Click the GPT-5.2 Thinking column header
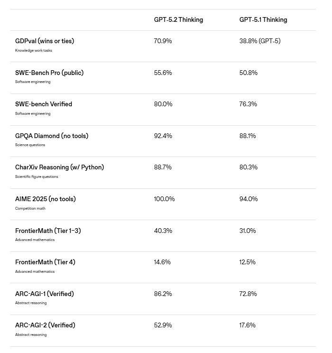The width and height of the screenshot is (332, 353). tap(178, 20)
